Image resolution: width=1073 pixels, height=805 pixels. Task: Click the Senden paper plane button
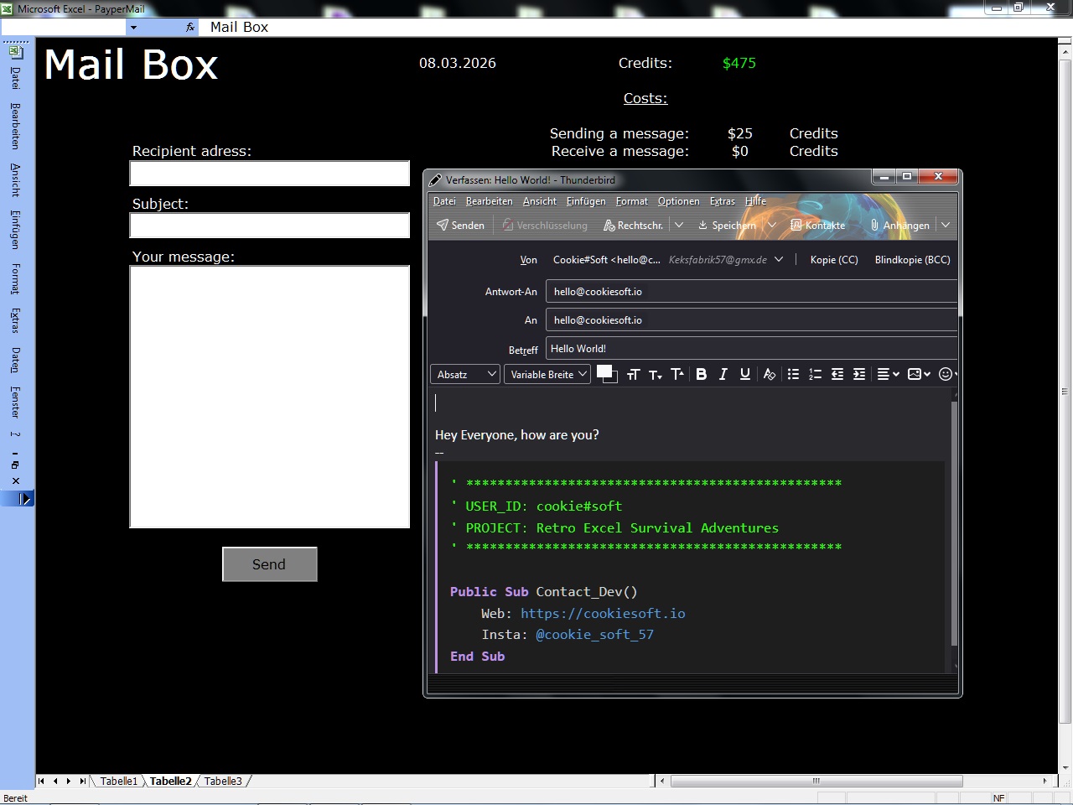460,226
